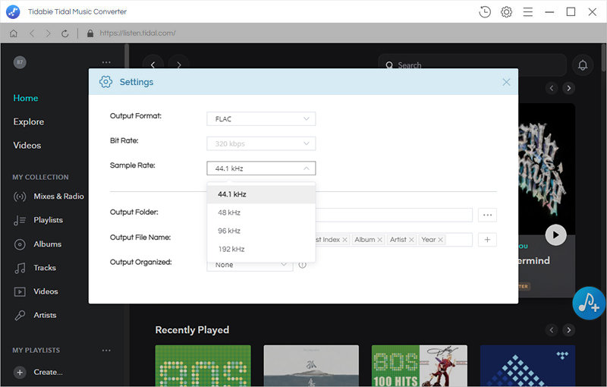Open sidebar three-dot menu near avatar
Image resolution: width=607 pixels, height=387 pixels.
[106, 62]
